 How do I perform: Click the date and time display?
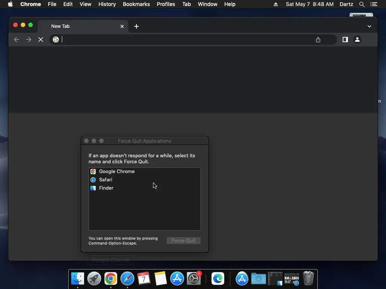coord(310,4)
